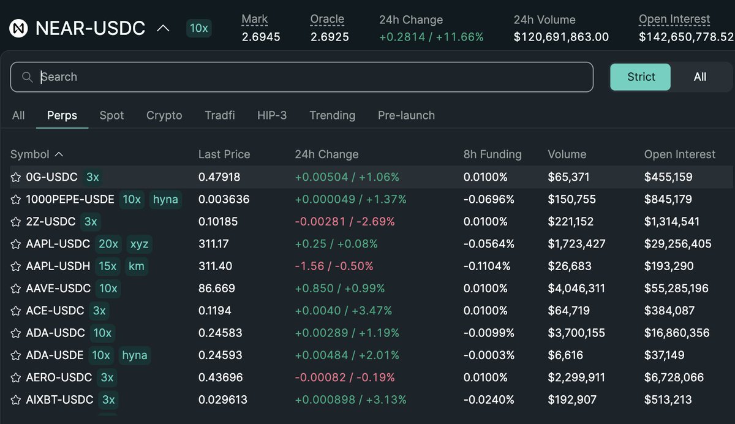The height and width of the screenshot is (424, 735).
Task: Focus the Search input field
Action: click(302, 77)
